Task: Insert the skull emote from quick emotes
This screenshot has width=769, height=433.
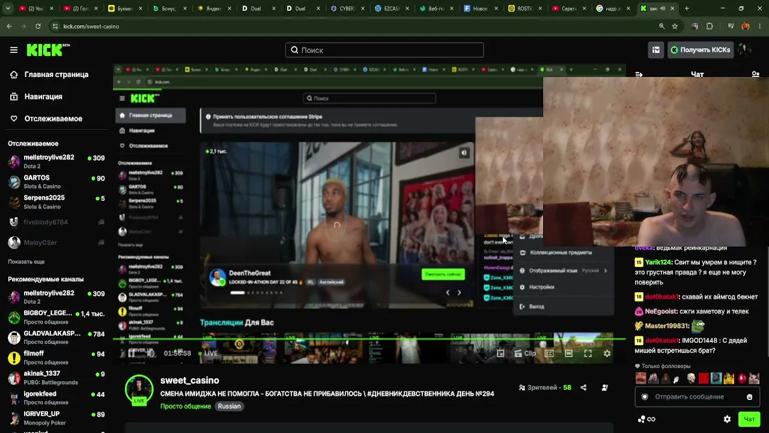Action: click(691, 378)
